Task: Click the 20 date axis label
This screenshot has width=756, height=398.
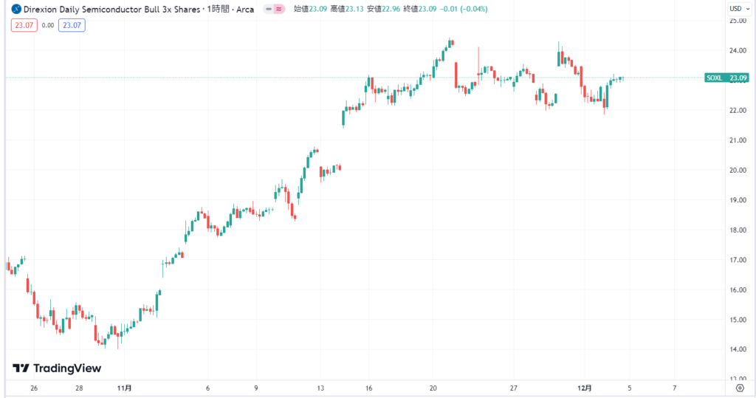Action: tap(433, 388)
